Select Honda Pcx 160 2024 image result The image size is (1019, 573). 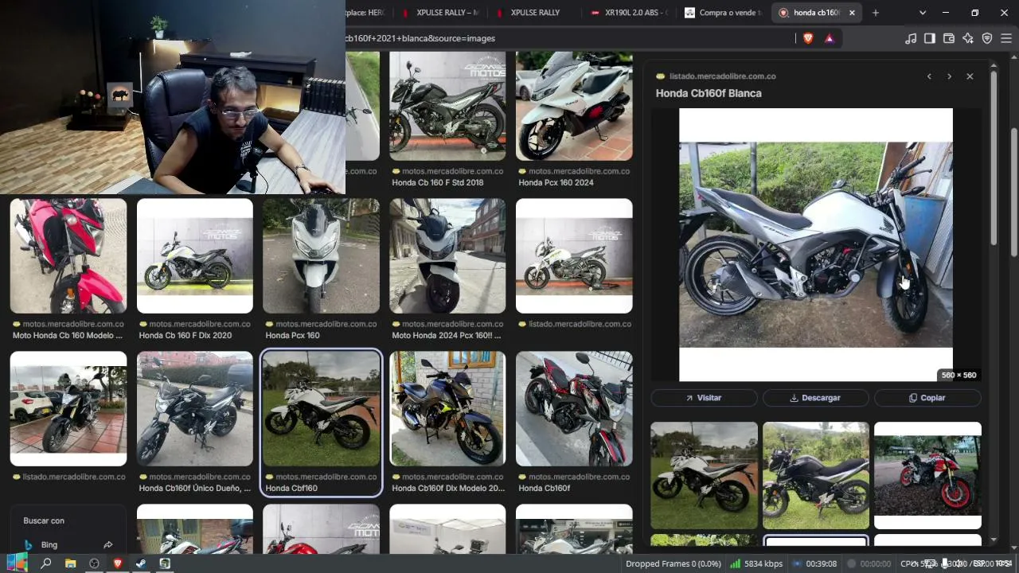pos(574,106)
